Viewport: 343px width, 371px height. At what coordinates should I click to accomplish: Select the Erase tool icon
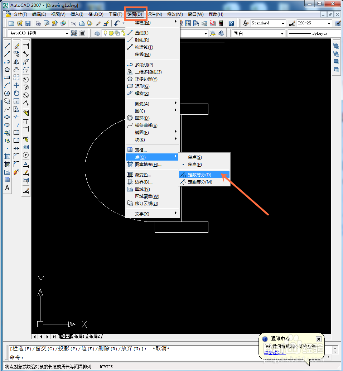click(x=16, y=46)
